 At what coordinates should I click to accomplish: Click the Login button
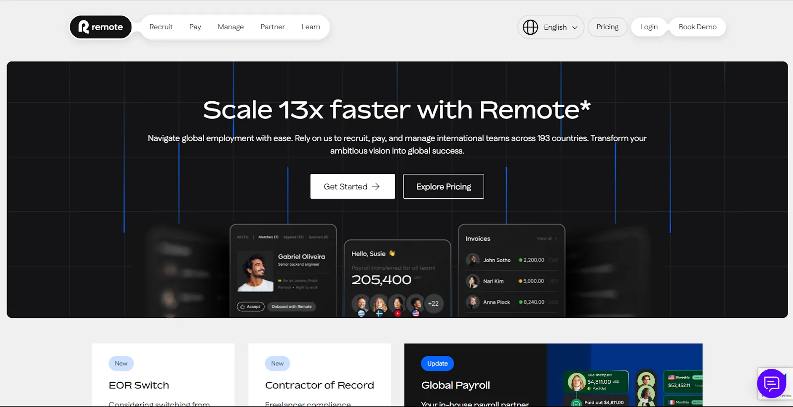click(649, 27)
